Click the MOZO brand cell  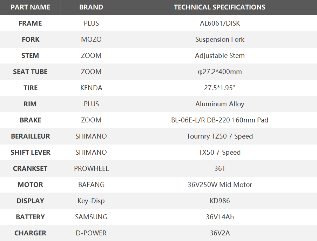91,40
